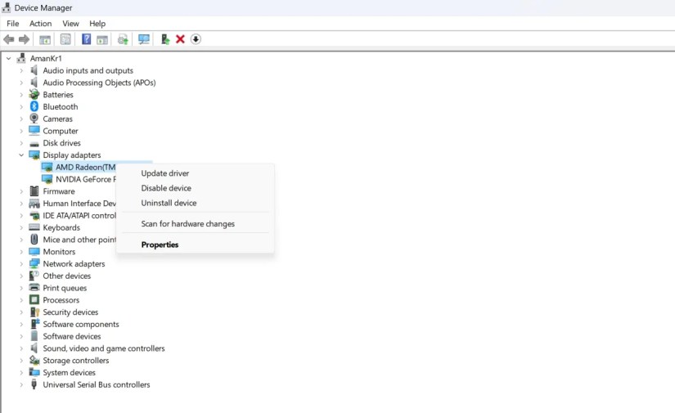The height and width of the screenshot is (413, 675).
Task: Click the Universal Serial Bus controllers icon
Action: (x=34, y=384)
